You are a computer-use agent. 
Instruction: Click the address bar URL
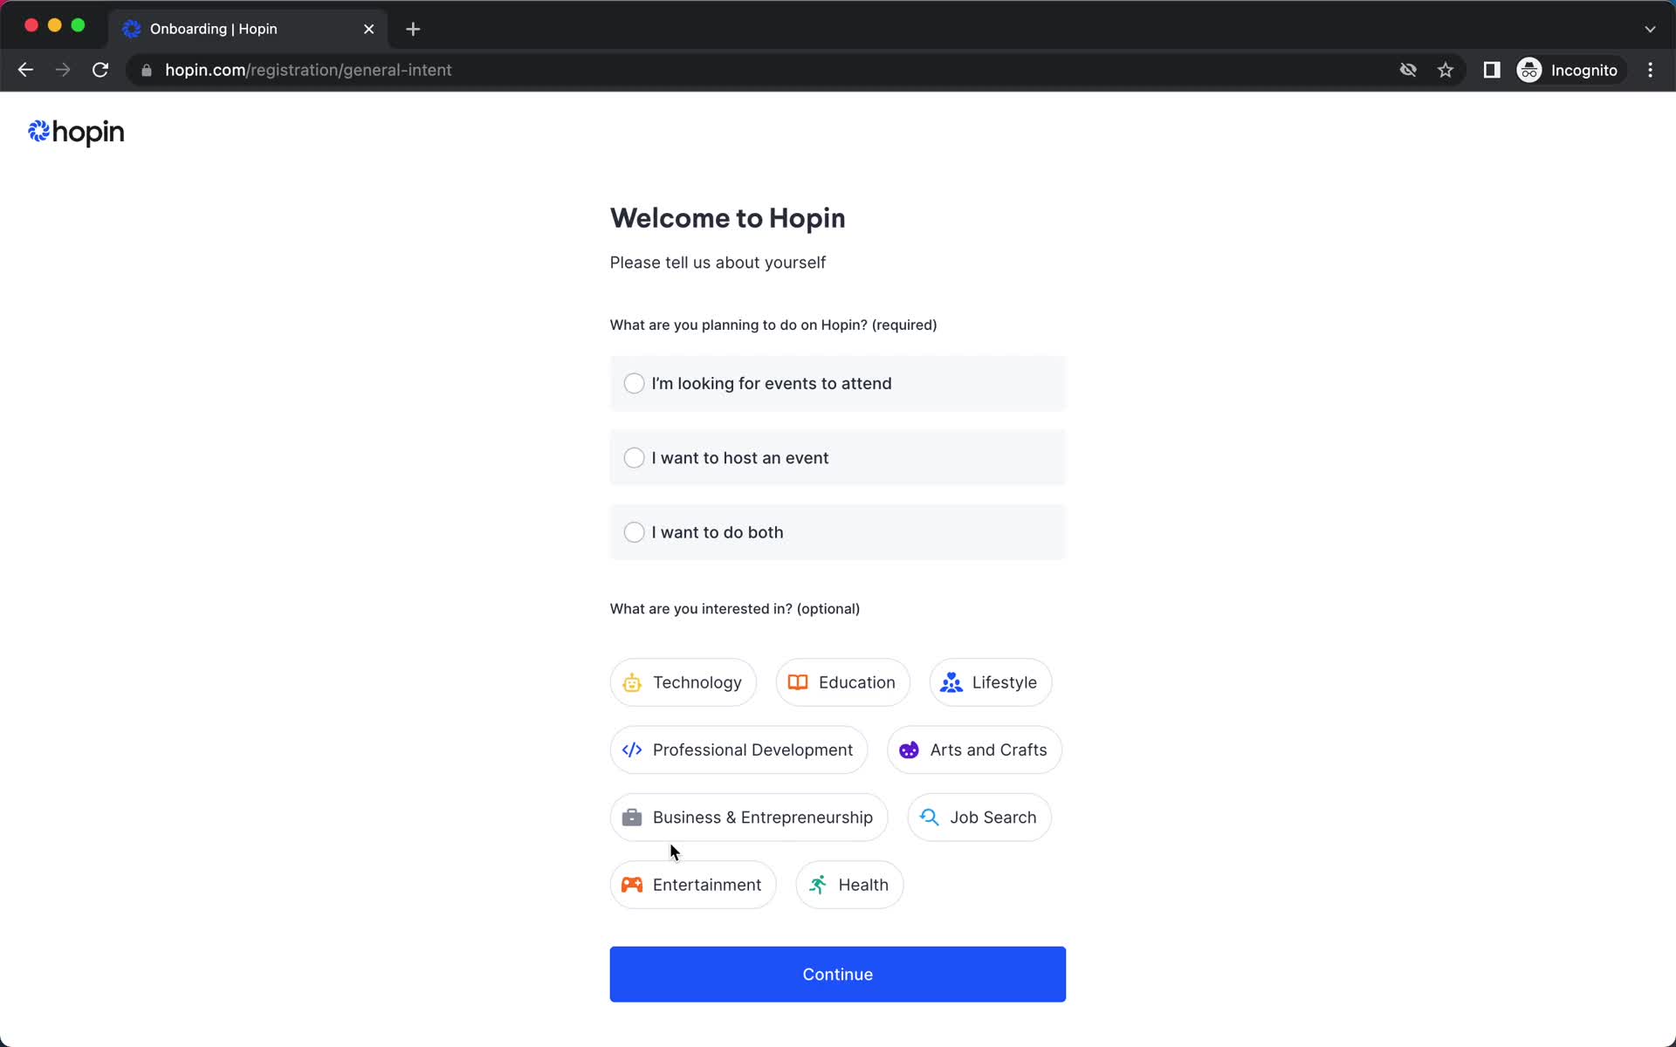tap(308, 70)
